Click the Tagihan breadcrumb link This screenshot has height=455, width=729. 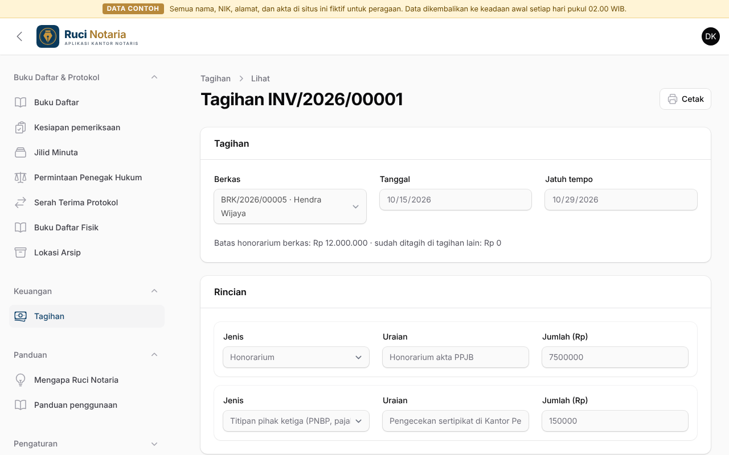click(215, 78)
